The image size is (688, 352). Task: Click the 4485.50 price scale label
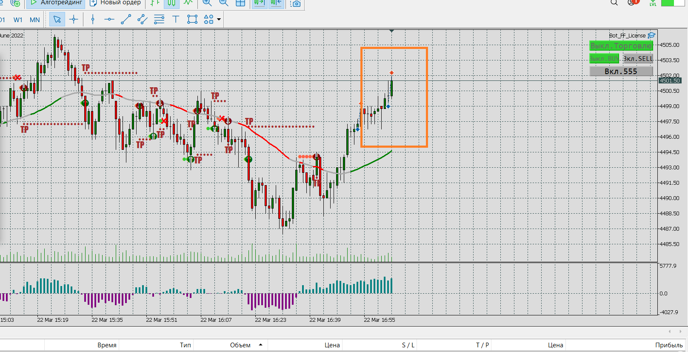pyautogui.click(x=670, y=244)
